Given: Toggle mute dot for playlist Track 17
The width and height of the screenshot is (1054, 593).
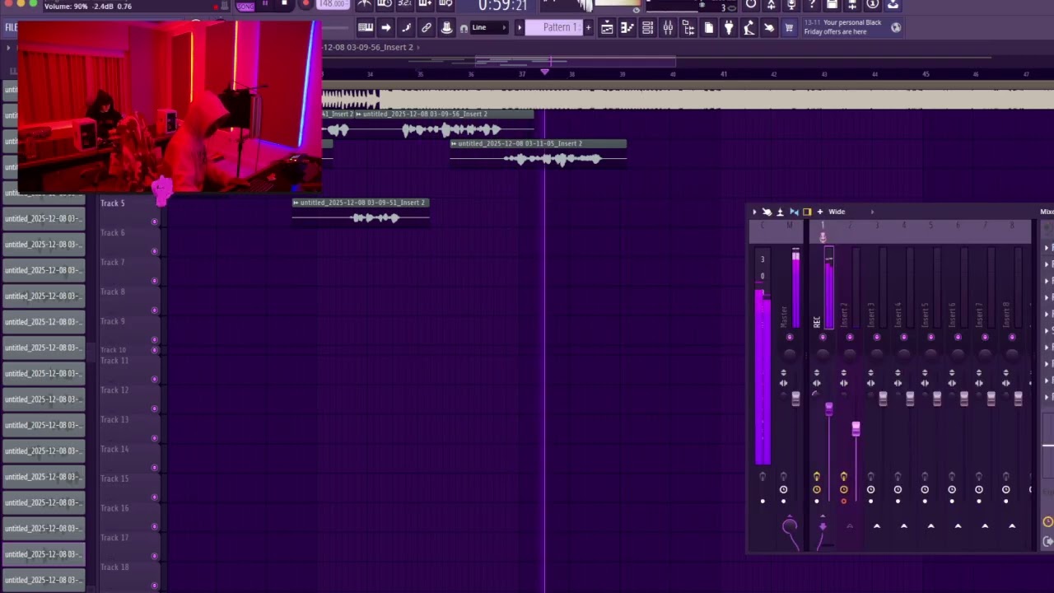Looking at the screenshot, I should pos(154,556).
